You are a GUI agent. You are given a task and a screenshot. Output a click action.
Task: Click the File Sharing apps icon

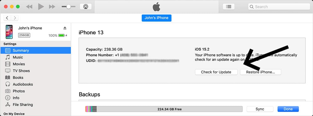click(8, 105)
